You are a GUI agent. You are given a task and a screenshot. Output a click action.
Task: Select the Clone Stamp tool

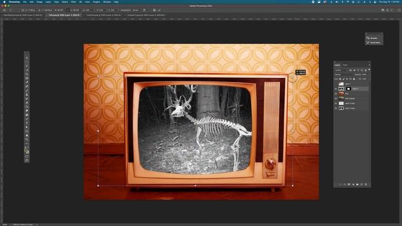[x=27, y=95]
